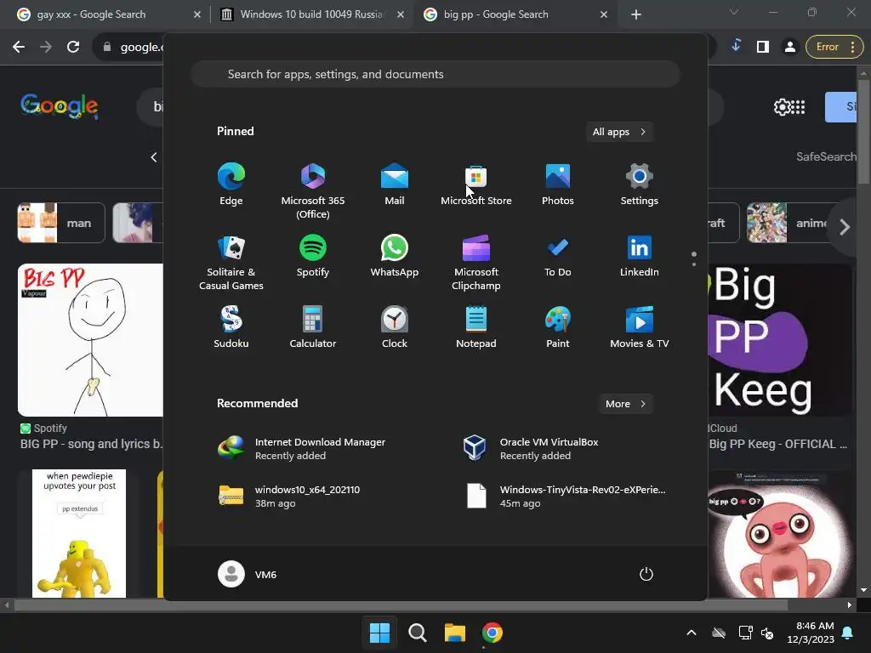This screenshot has width=871, height=653.
Task: Open Settings from pinned apps
Action: pyautogui.click(x=640, y=185)
